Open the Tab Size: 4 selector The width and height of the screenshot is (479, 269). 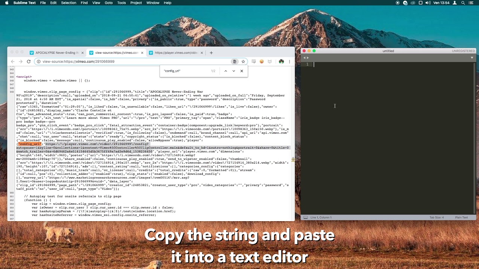click(x=436, y=217)
